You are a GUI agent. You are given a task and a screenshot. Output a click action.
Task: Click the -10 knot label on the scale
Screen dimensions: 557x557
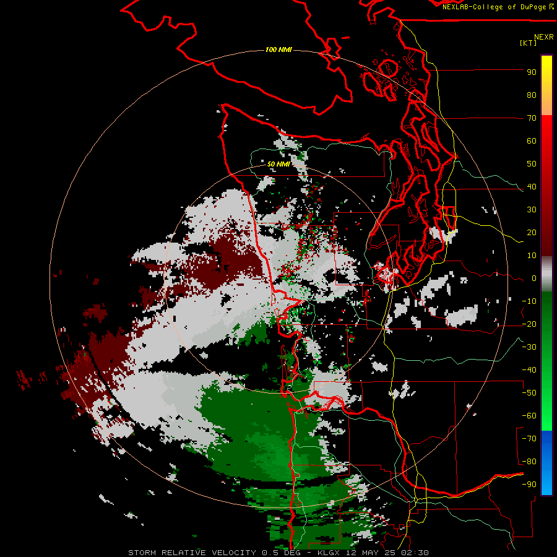pyautogui.click(x=529, y=301)
